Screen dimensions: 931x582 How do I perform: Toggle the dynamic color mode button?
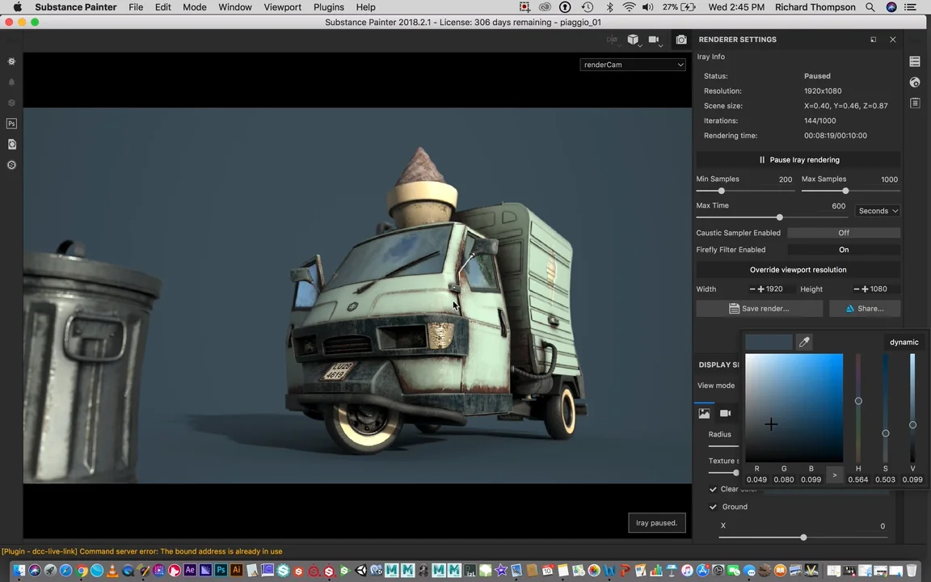(904, 342)
